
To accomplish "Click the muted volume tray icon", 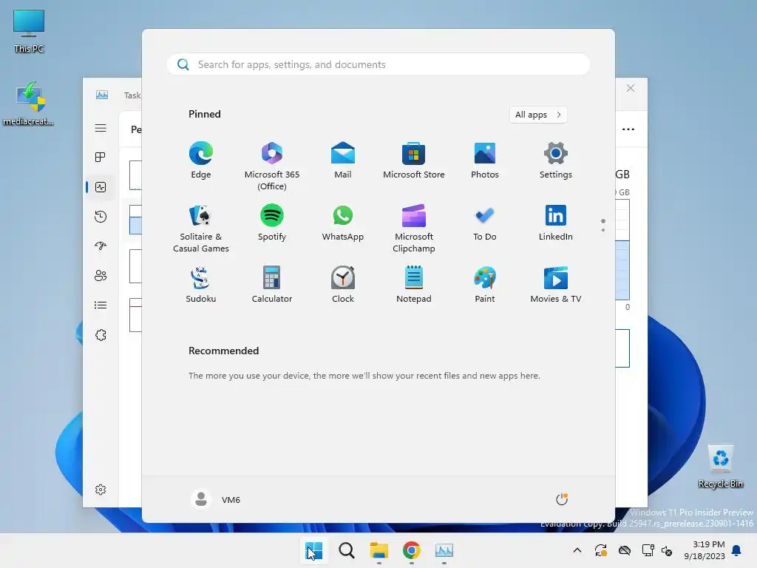I will coord(667,550).
